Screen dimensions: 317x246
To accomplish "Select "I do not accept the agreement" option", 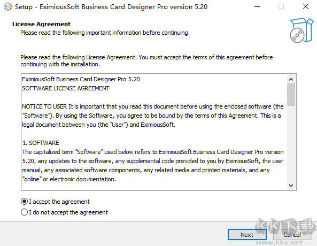I will [24, 212].
